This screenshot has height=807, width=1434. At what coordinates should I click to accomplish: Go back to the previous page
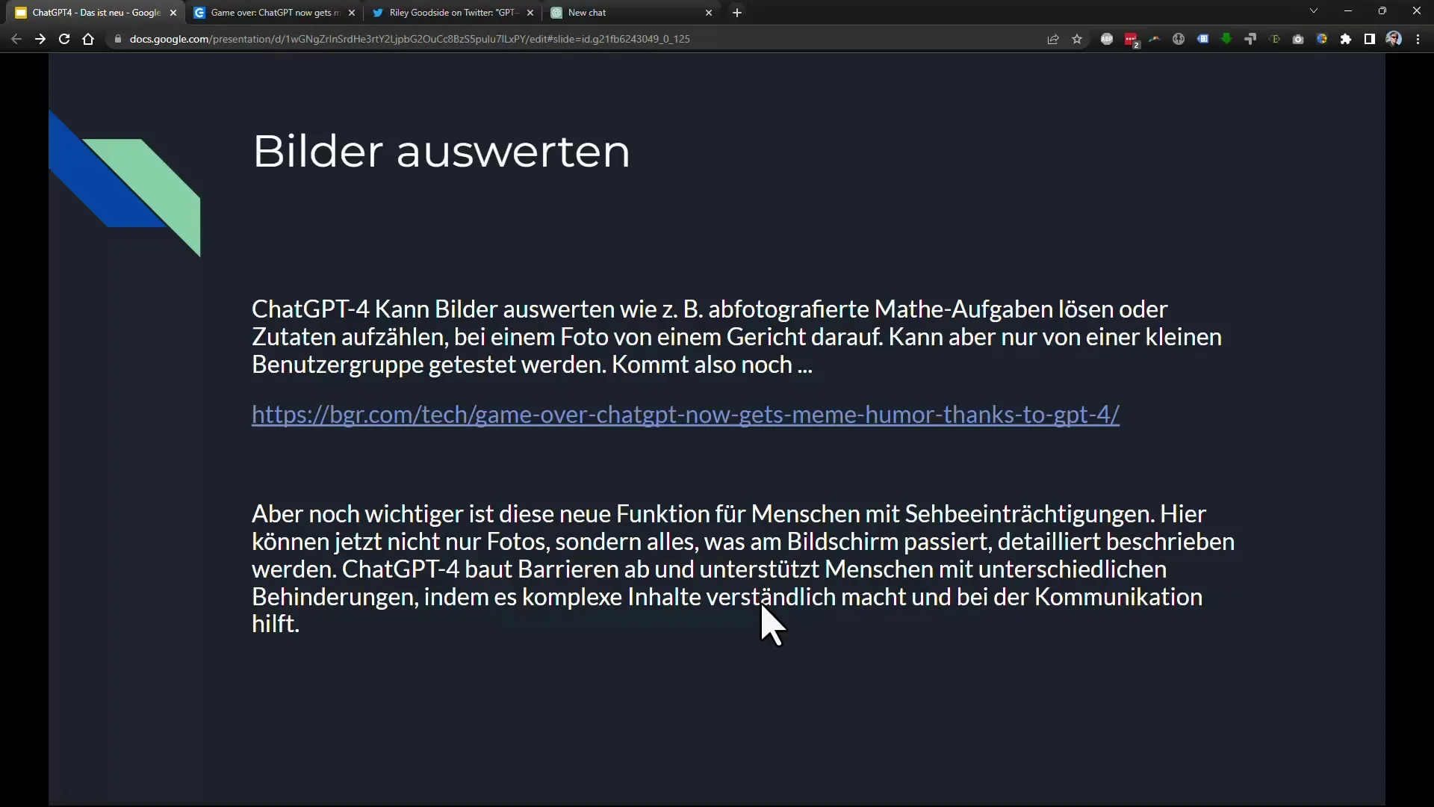(x=16, y=39)
